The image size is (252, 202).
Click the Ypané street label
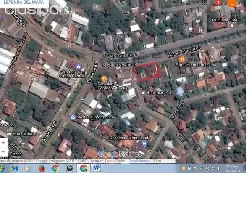point(180,136)
